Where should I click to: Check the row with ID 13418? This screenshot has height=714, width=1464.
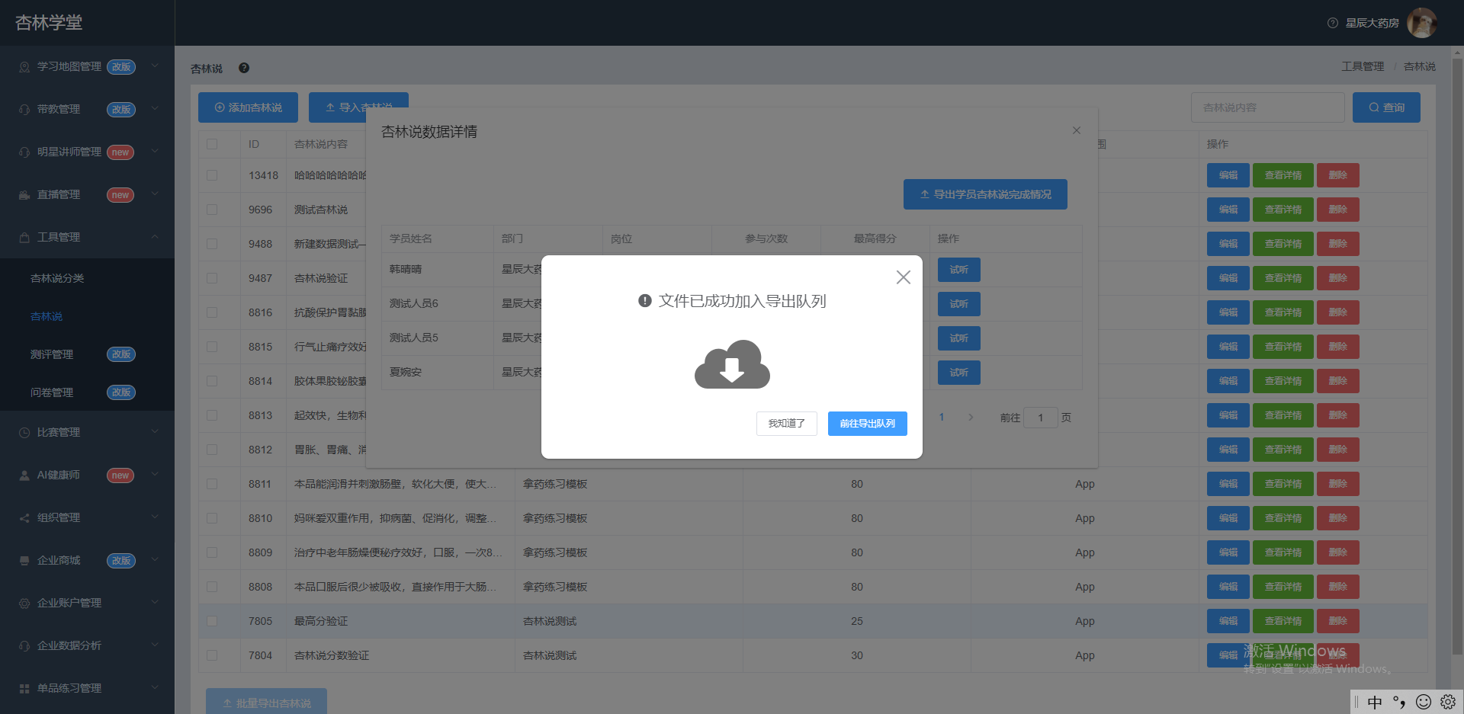click(x=212, y=175)
